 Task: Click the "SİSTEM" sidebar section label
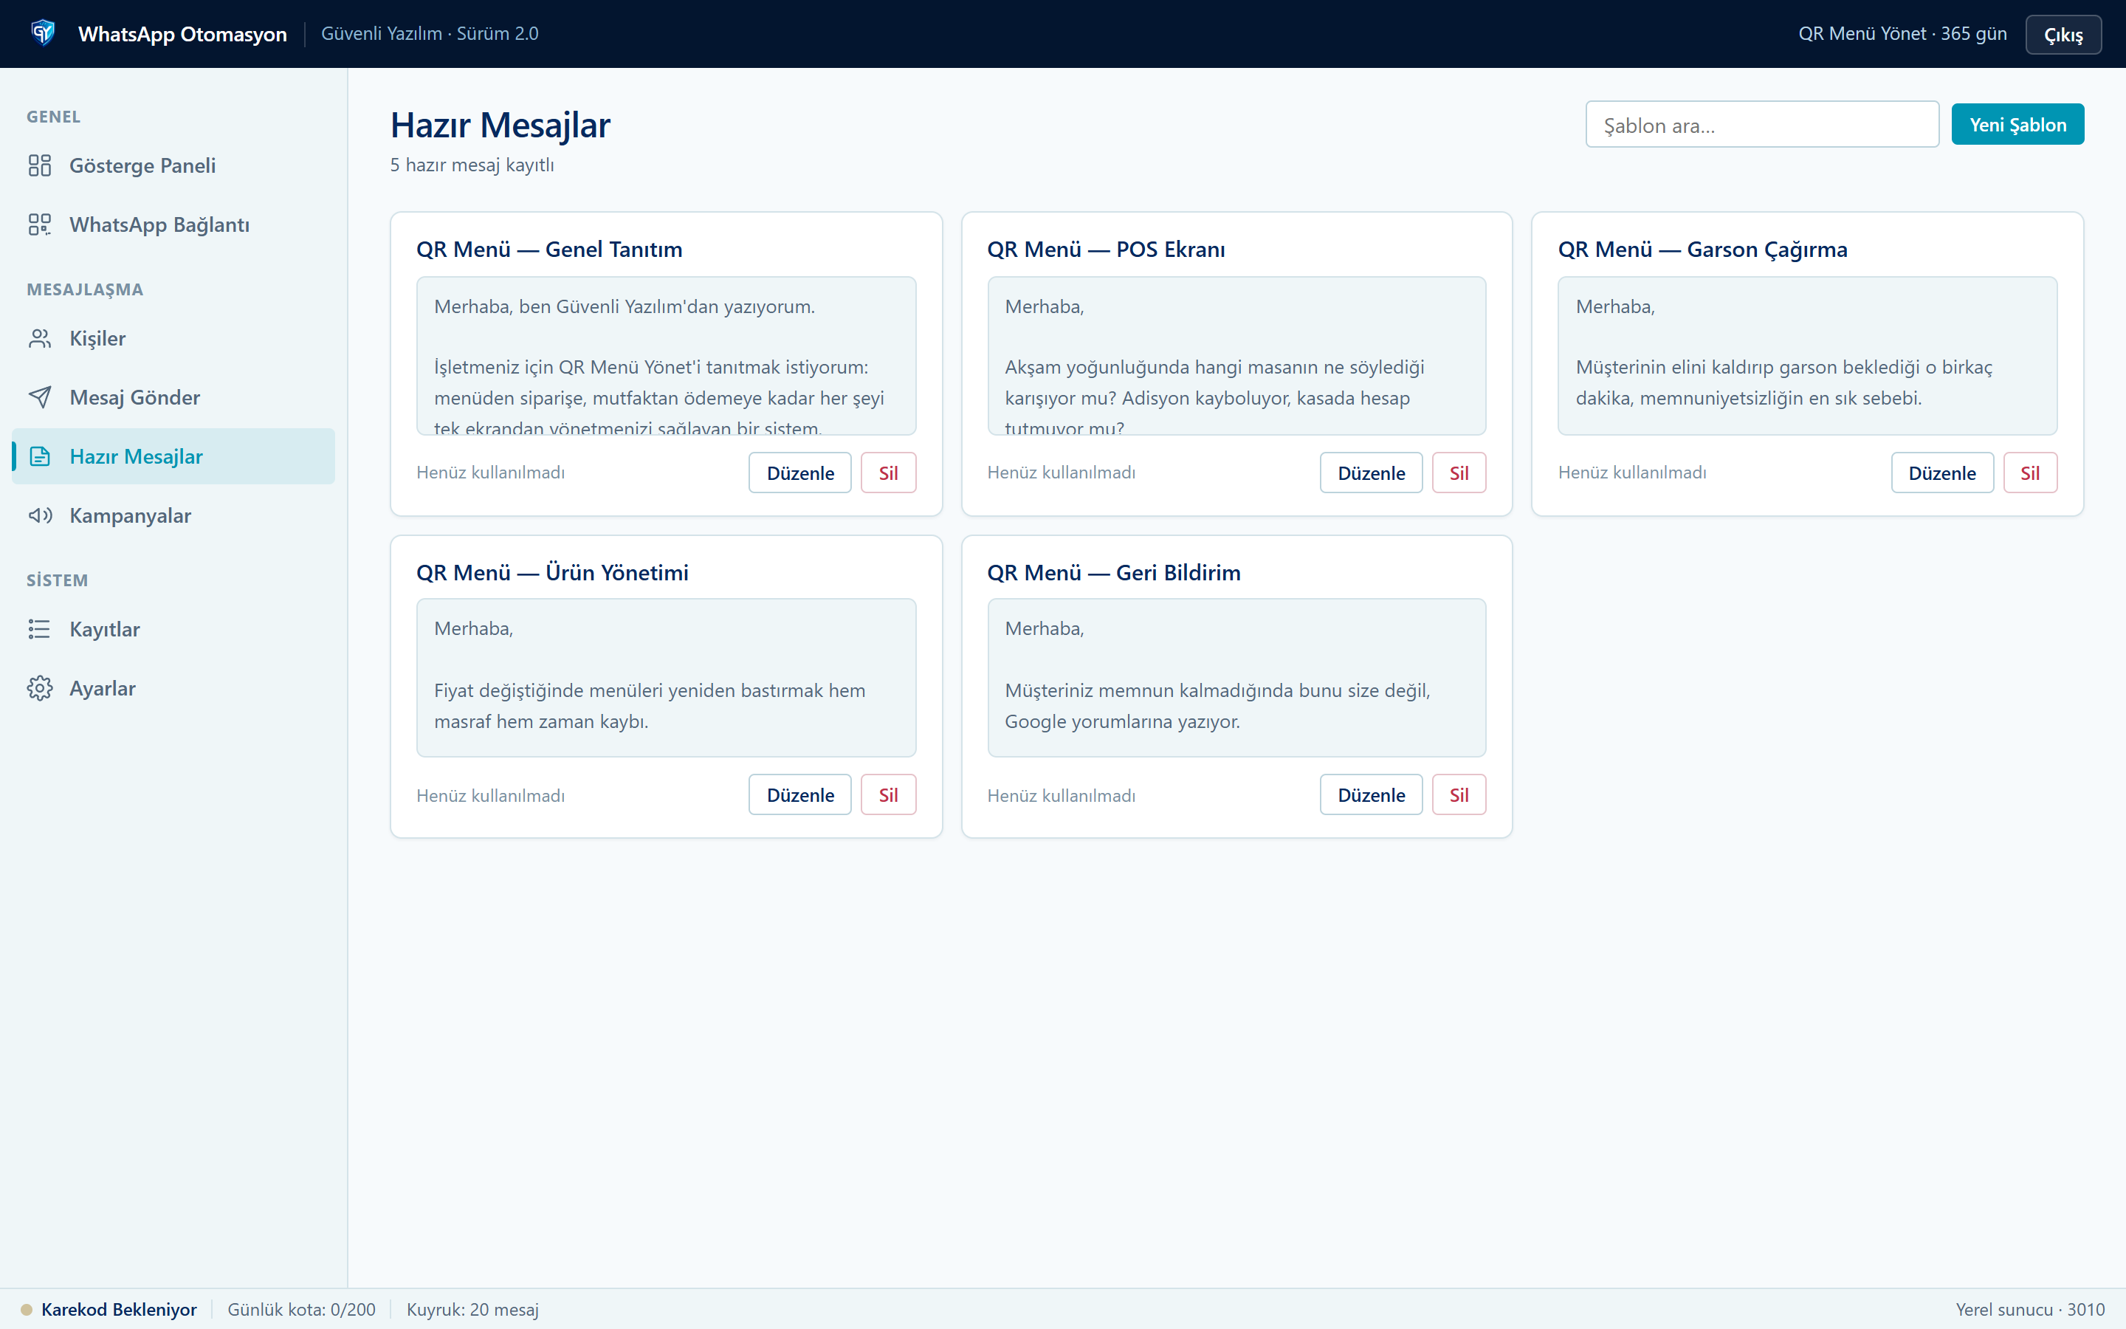pyautogui.click(x=57, y=580)
